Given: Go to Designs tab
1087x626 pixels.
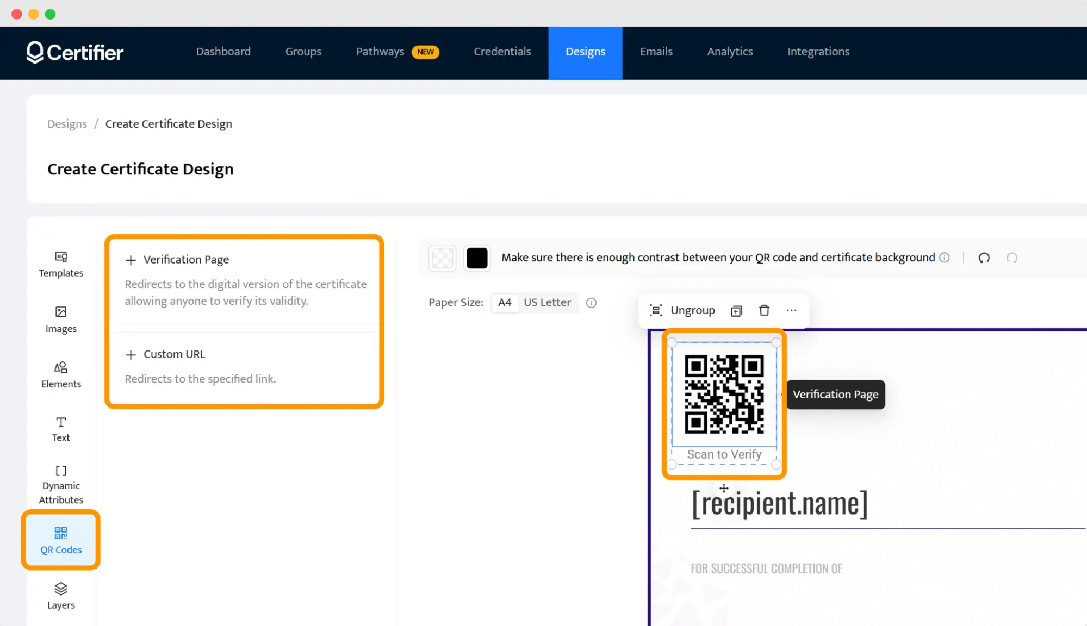Looking at the screenshot, I should [x=585, y=53].
